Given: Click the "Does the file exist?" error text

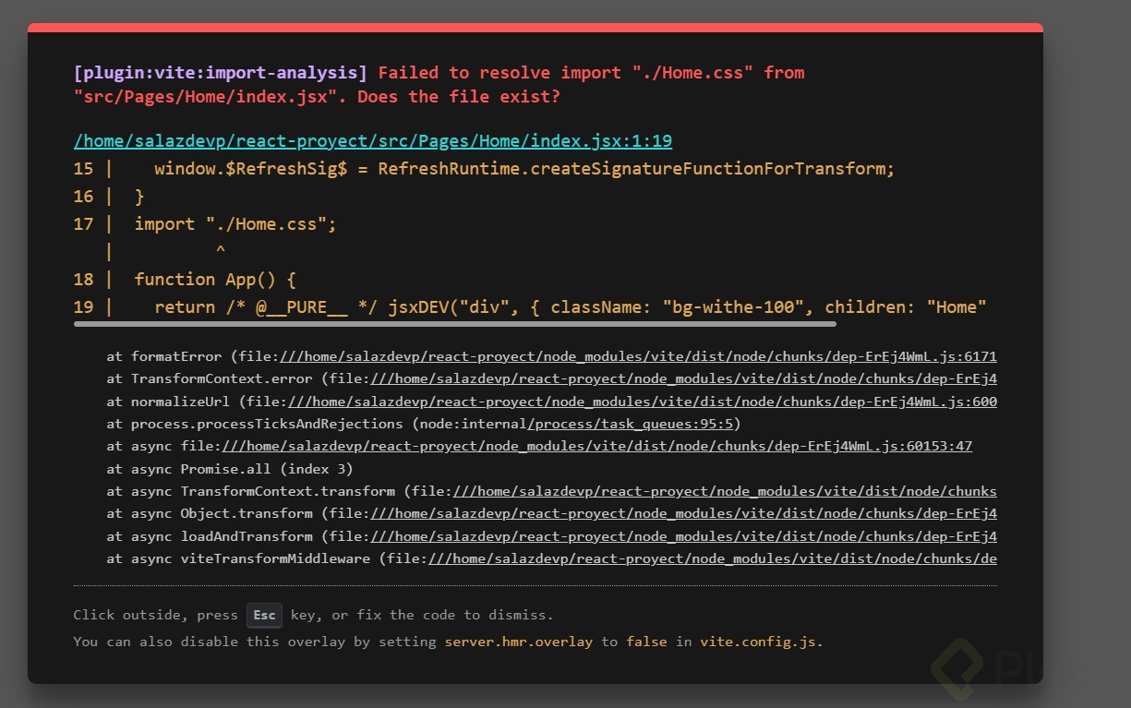Looking at the screenshot, I should coord(459,96).
